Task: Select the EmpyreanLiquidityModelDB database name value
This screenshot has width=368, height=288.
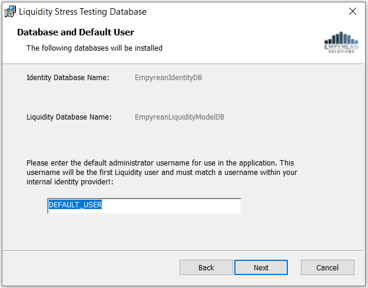Action: (180, 117)
